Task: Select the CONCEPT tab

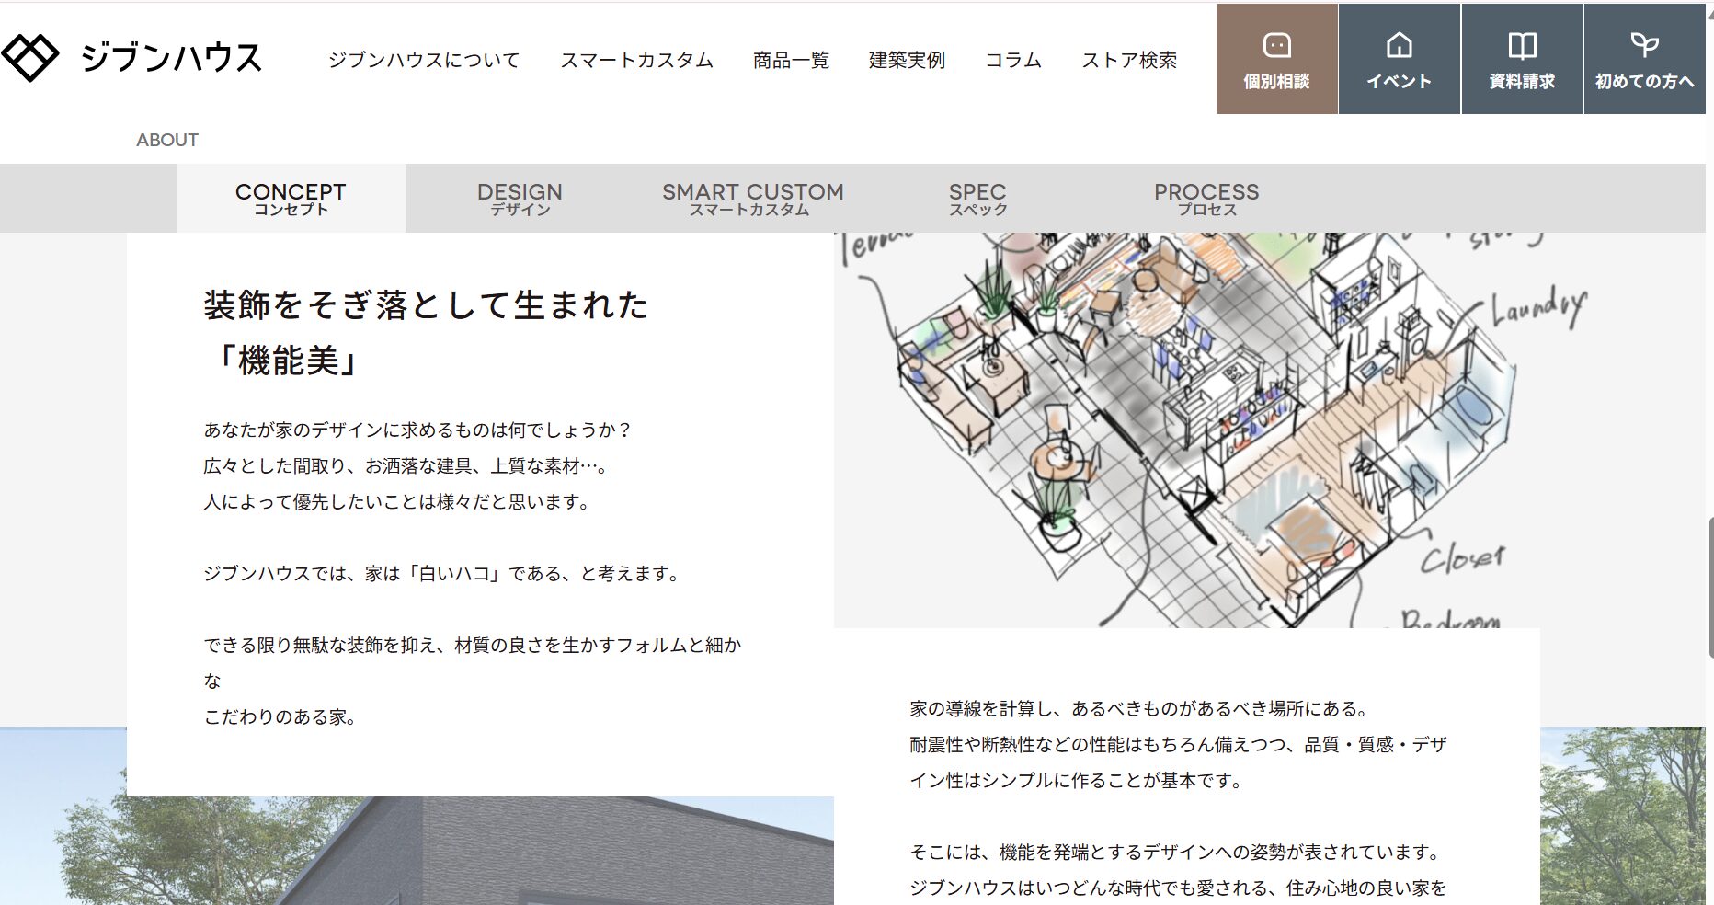Action: [x=291, y=198]
